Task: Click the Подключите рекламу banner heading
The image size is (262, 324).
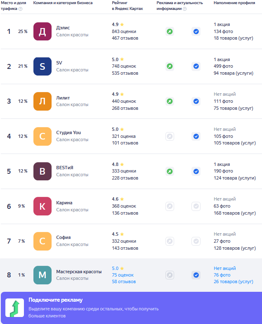Action: click(55, 300)
